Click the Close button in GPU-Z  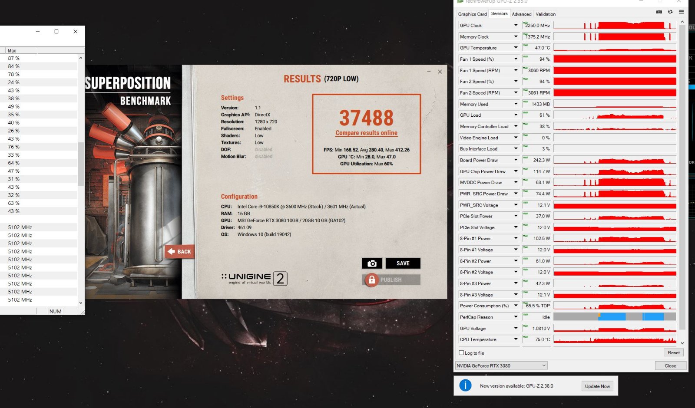pos(670,365)
